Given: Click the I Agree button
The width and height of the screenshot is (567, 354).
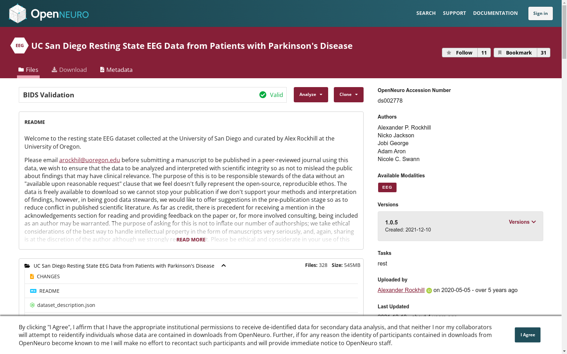Looking at the screenshot, I should [528, 335].
